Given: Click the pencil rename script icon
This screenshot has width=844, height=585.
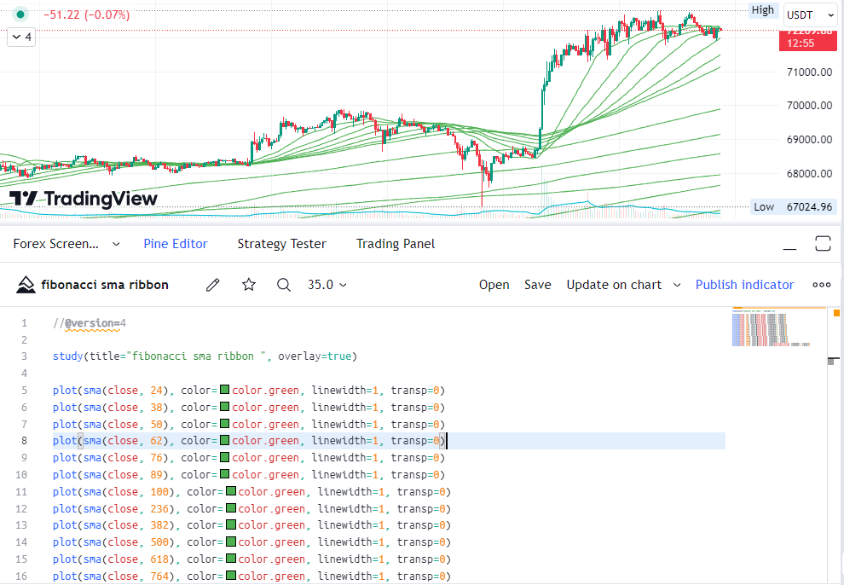Looking at the screenshot, I should pyautogui.click(x=213, y=285).
